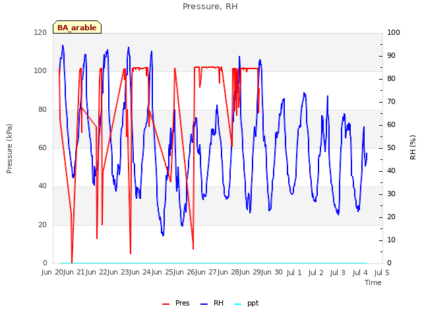Click the Jul 1 x-axis tick label
The width and height of the screenshot is (422, 316).
pyautogui.click(x=294, y=273)
